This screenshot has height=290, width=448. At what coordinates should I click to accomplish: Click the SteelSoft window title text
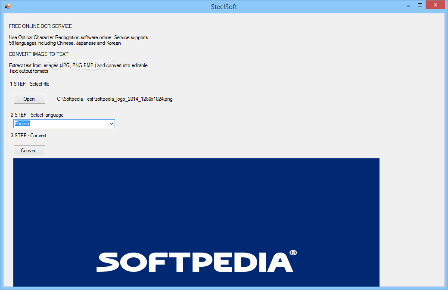click(224, 7)
